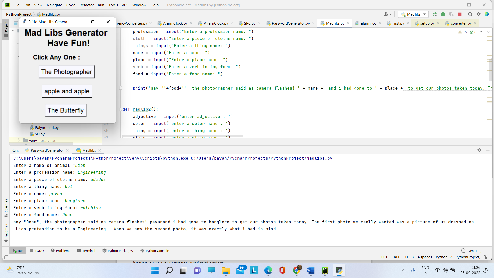
Task: Stop the running program with red square
Action: coord(460,14)
